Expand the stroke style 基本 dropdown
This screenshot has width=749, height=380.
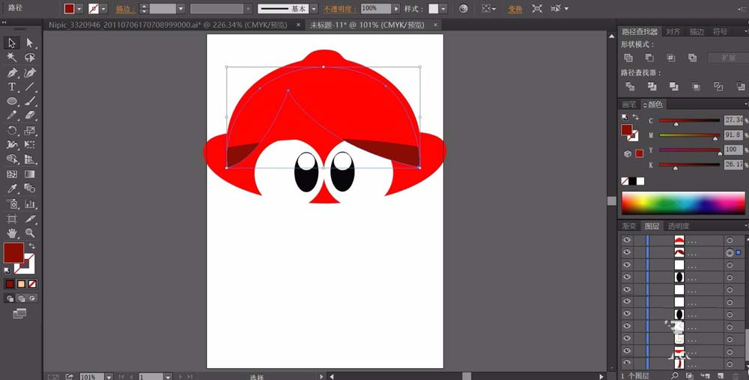coord(314,9)
